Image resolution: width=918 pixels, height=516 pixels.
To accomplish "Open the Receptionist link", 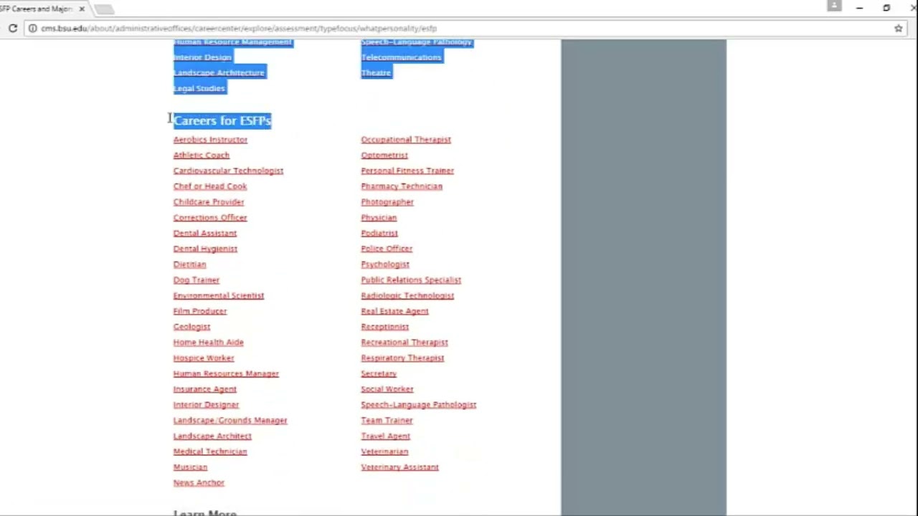I will point(384,327).
